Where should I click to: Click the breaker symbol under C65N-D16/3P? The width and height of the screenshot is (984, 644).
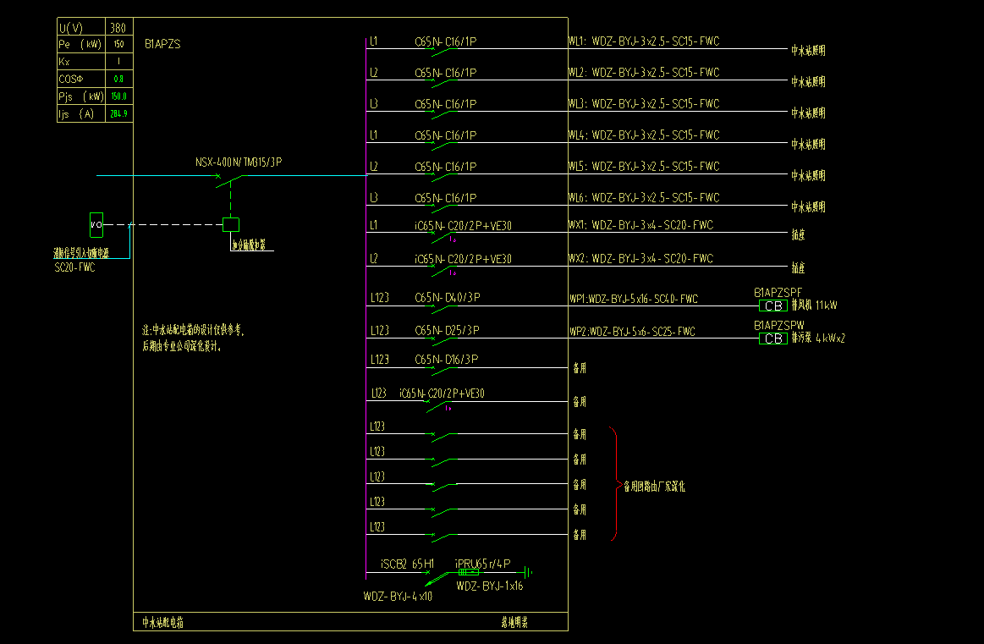pyautogui.click(x=443, y=371)
